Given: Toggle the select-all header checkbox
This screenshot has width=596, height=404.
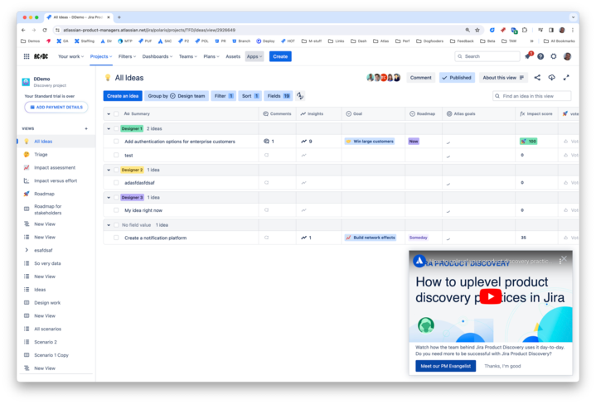Looking at the screenshot, I should [x=116, y=113].
